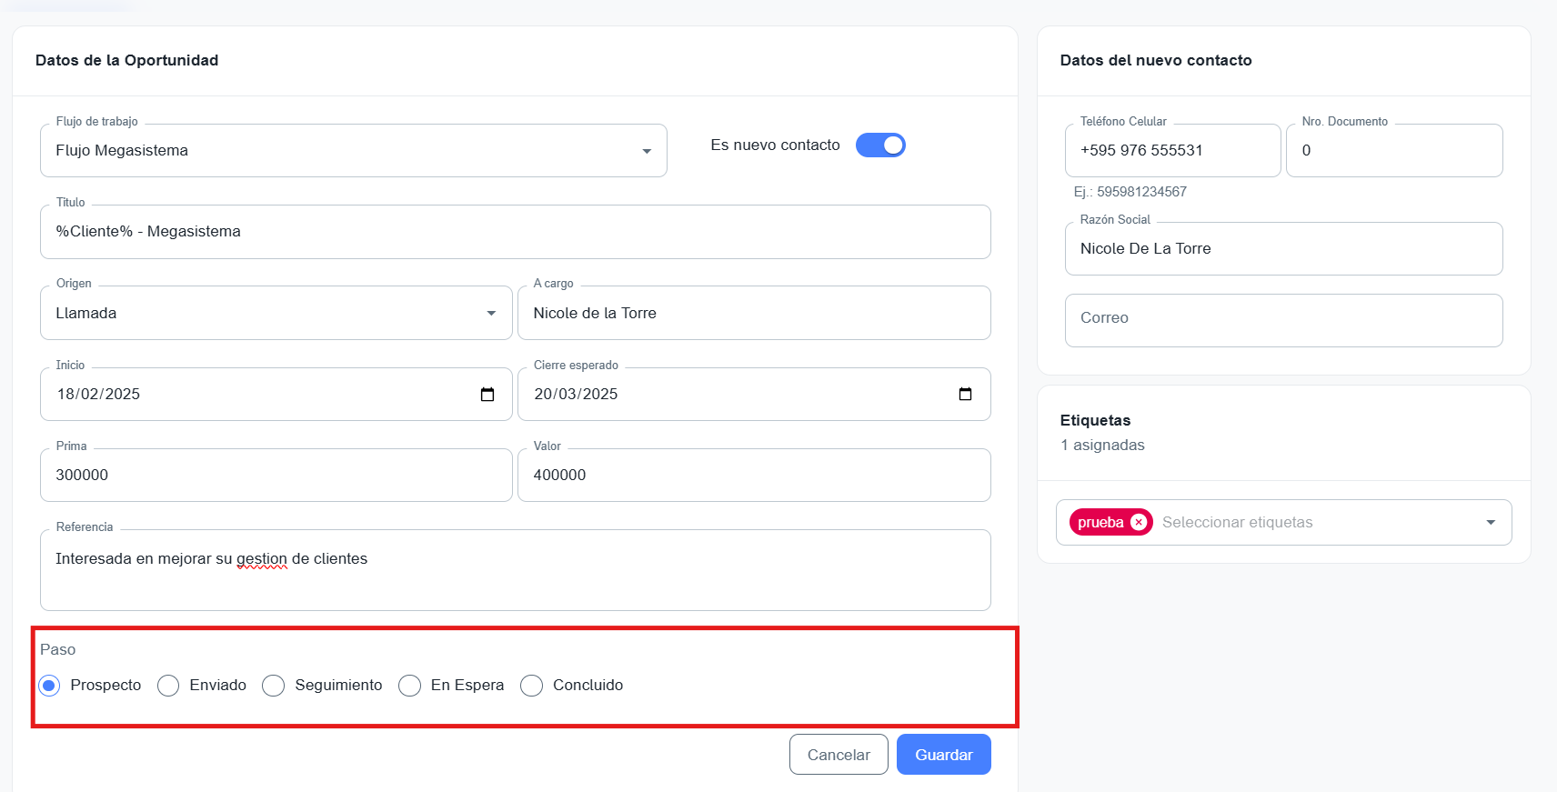Select the Enviado radio option

pos(168,686)
